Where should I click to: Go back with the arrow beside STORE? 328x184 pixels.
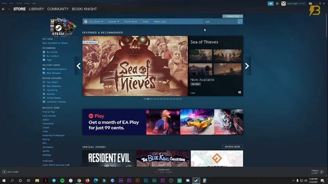tap(4, 9)
